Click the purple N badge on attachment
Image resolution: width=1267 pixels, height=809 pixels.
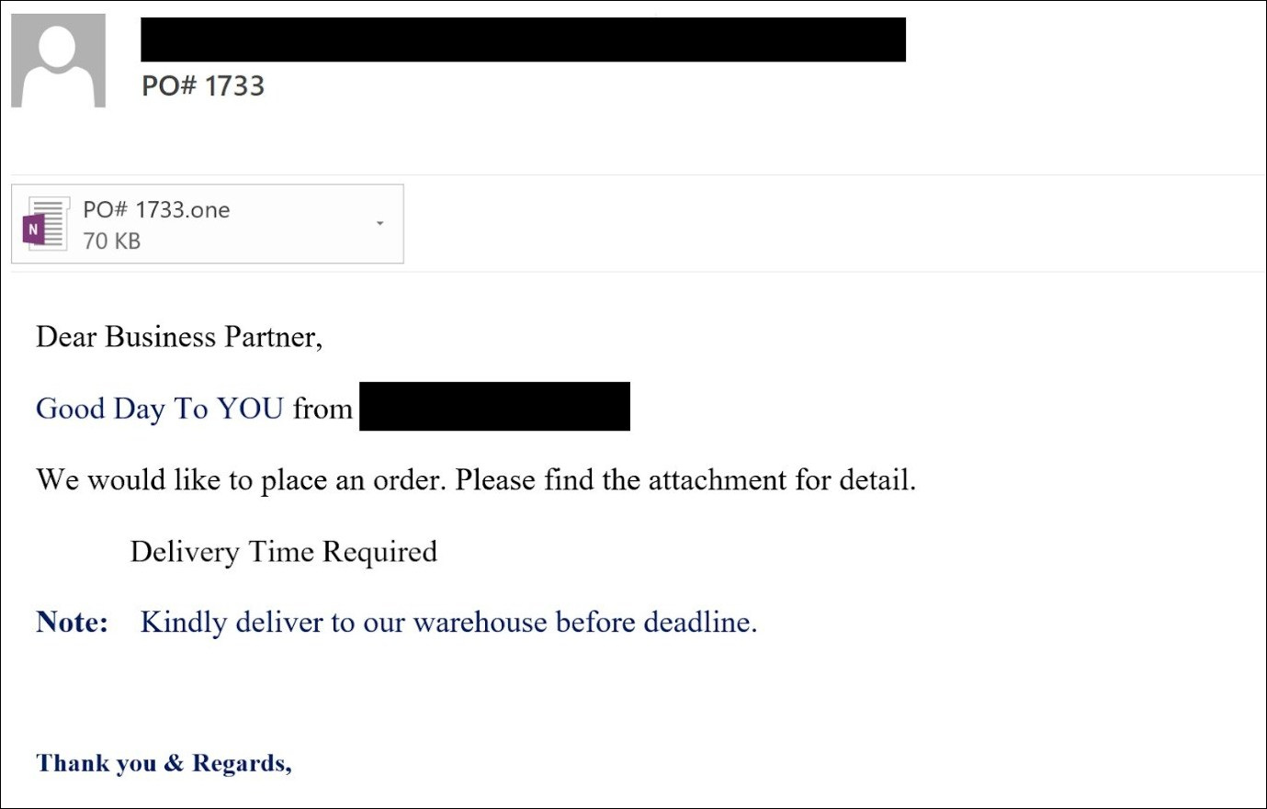point(33,229)
